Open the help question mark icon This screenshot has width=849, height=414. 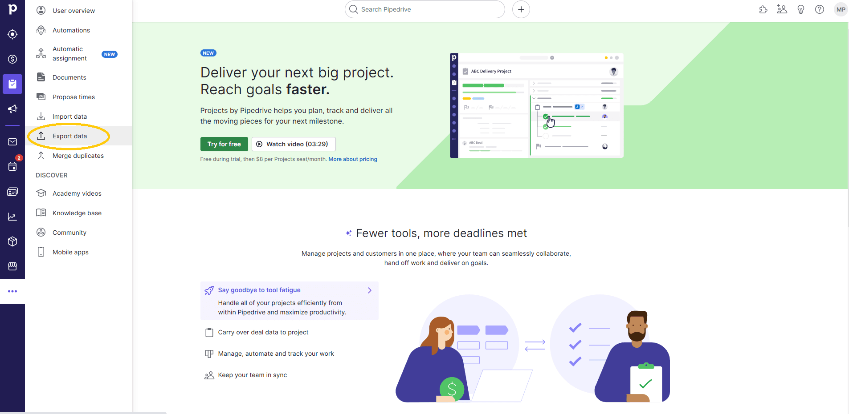tap(820, 9)
